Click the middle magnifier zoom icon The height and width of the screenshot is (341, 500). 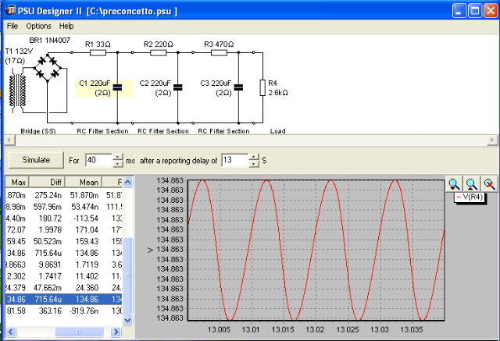471,184
